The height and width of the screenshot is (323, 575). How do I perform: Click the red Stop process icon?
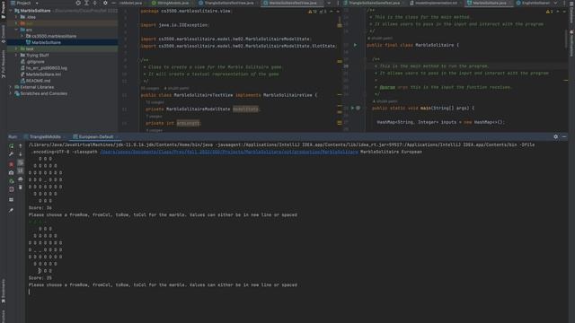click(12, 164)
